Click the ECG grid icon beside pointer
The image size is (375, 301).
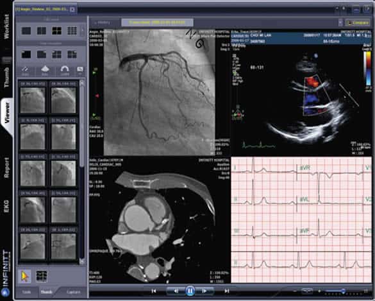(41, 277)
